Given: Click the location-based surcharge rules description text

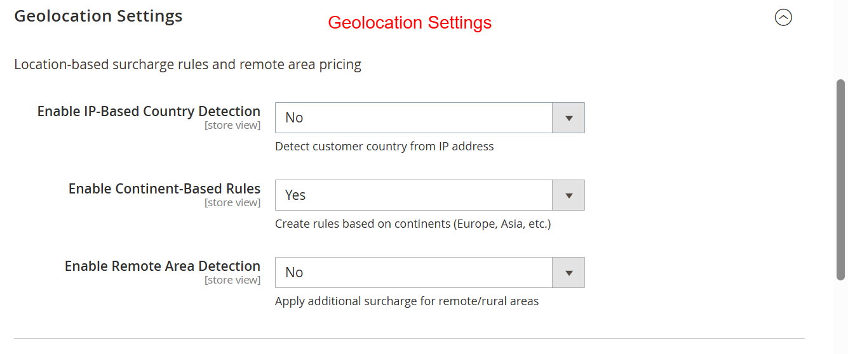Looking at the screenshot, I should coord(187,65).
